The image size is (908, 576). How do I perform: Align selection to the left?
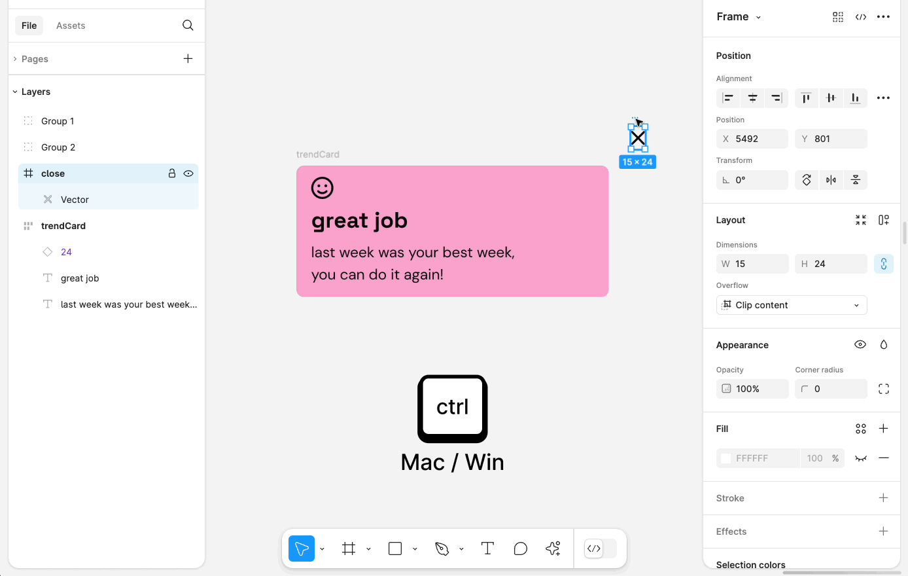point(727,98)
